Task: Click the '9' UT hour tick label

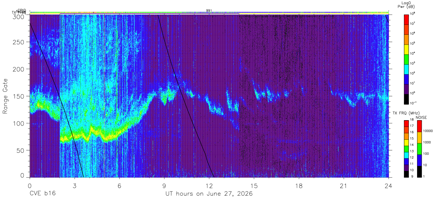Action: (x=164, y=186)
